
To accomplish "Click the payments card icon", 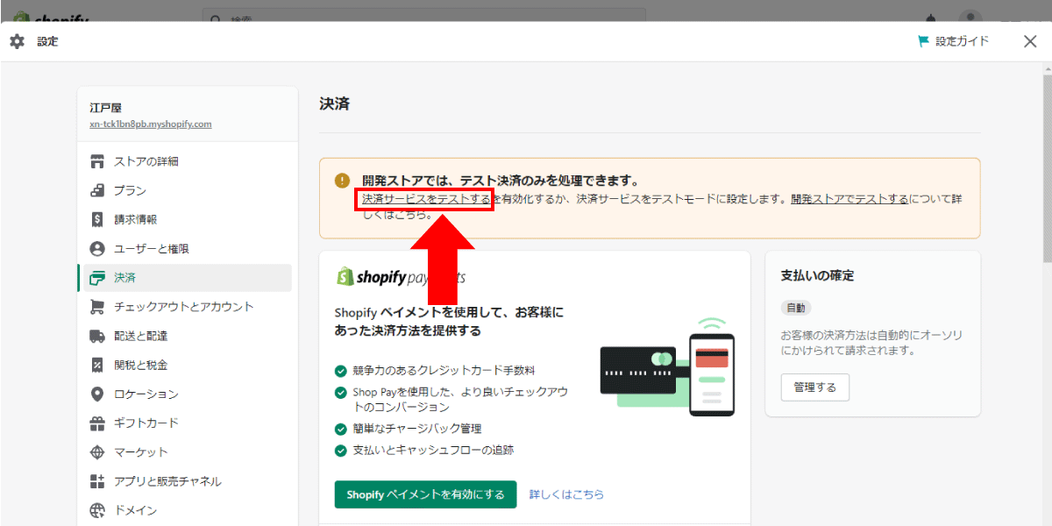I will click(x=97, y=278).
